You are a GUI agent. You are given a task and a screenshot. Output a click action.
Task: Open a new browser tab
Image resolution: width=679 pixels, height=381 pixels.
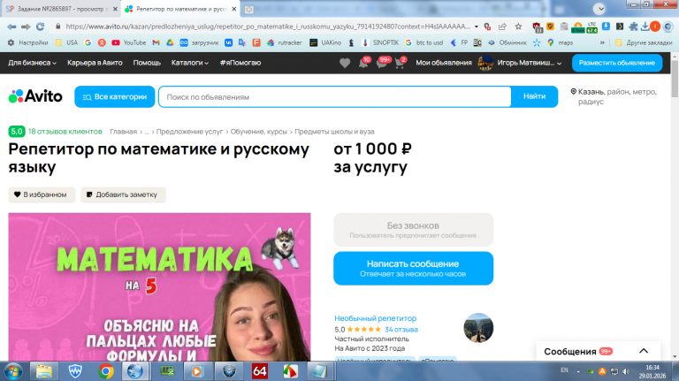[x=248, y=9]
